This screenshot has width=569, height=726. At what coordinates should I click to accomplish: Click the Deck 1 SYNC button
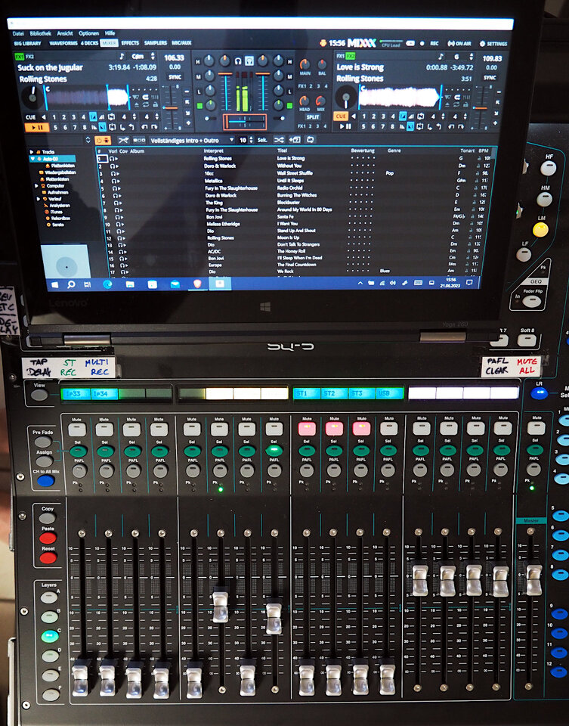coord(175,77)
